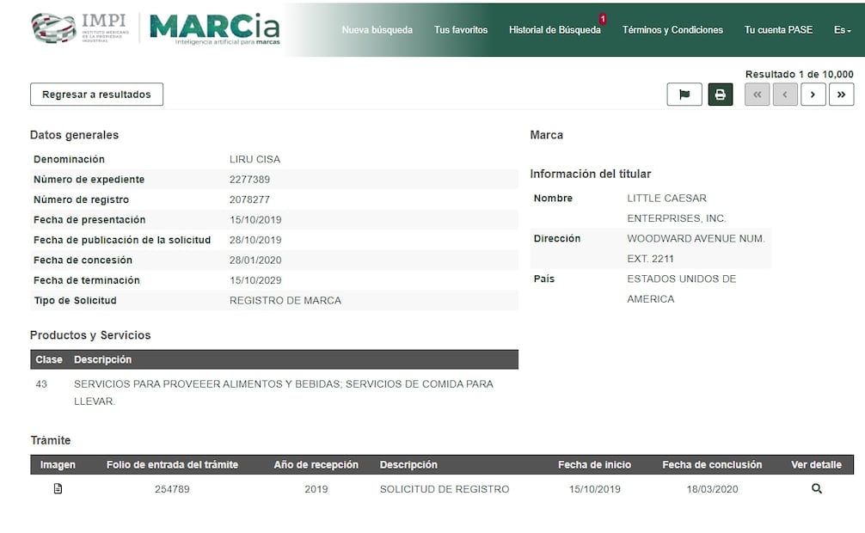View detail with magnifier icon

tap(817, 488)
